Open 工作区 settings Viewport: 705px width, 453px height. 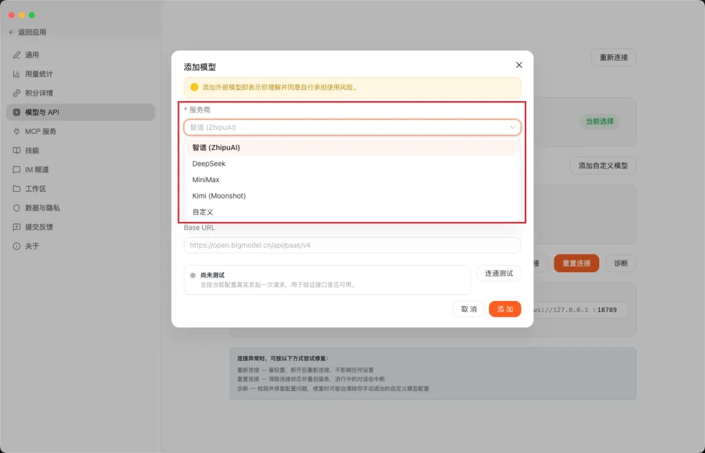coord(80,189)
